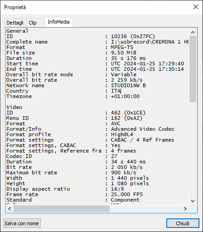
Task: Click the ID value '10236 (0x27FC)'
Action: [x=133, y=36]
